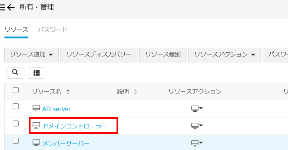
Task: Select the リソース tab
Action: [x=16, y=30]
